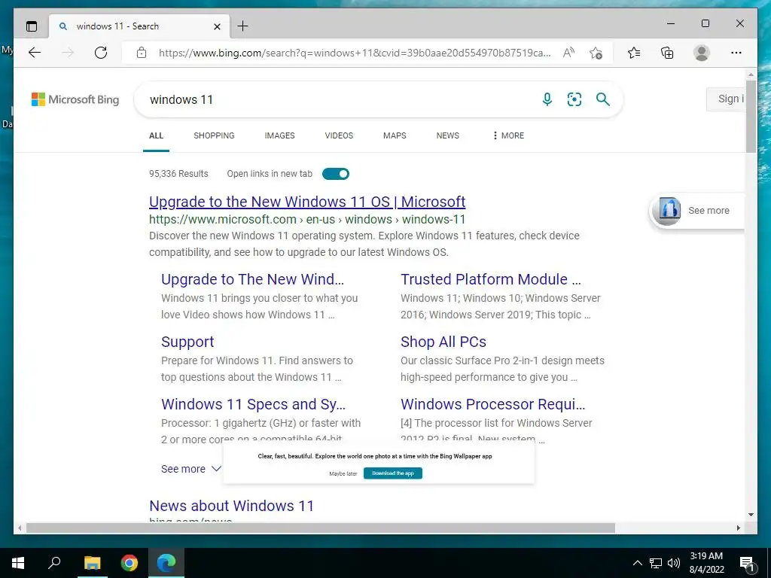Click the horizontal scrollbar thumb
The height and width of the screenshot is (578, 771).
[320, 528]
